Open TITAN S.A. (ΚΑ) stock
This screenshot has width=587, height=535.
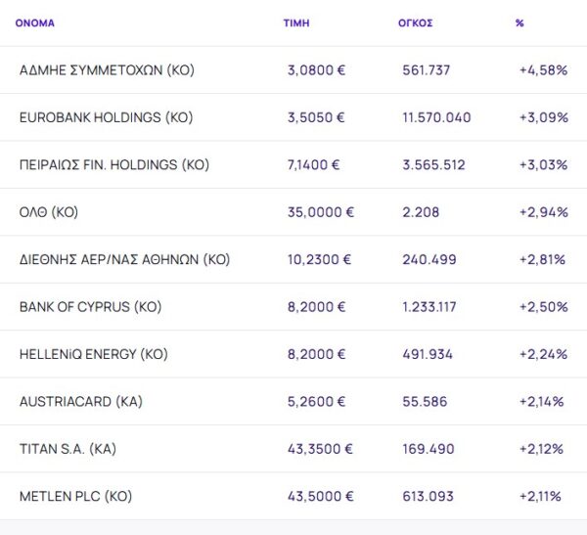pos(68,449)
